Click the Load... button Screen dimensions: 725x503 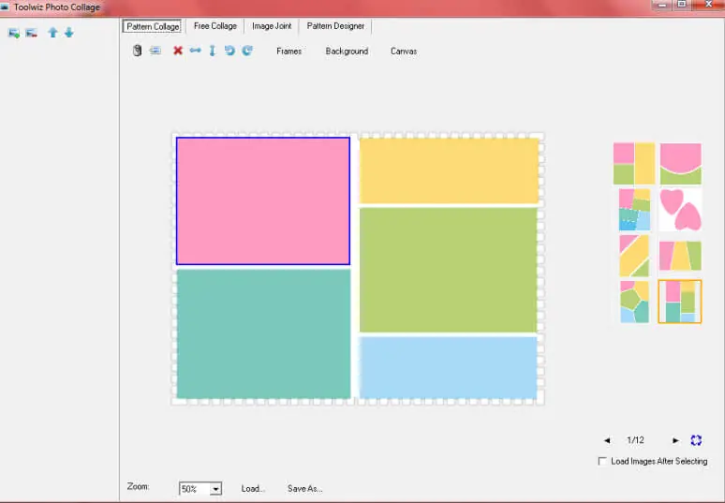click(253, 489)
